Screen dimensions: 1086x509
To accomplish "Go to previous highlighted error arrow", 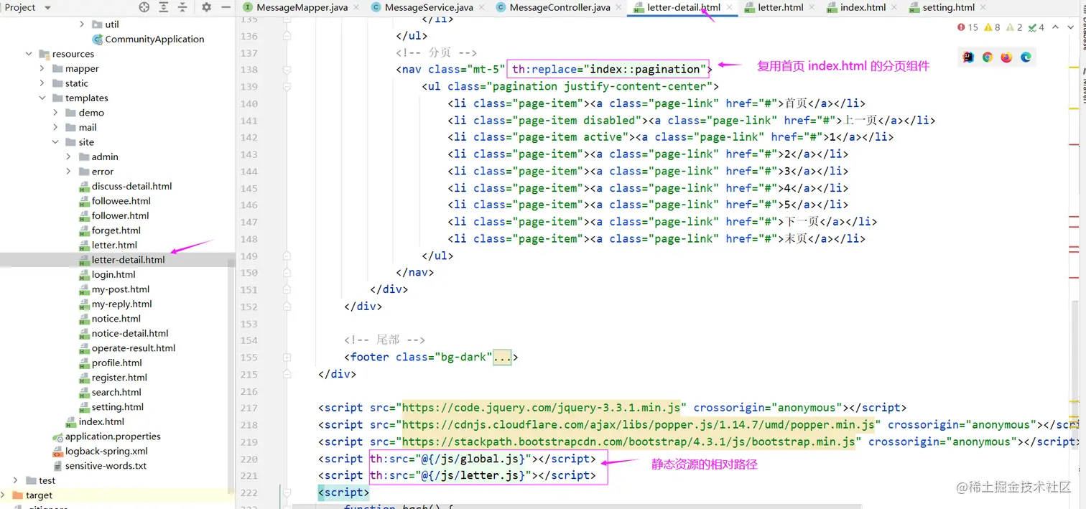I will coord(1054,27).
